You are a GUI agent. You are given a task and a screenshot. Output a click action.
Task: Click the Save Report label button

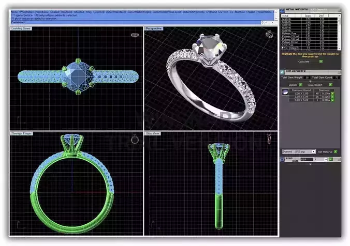click(x=315, y=85)
